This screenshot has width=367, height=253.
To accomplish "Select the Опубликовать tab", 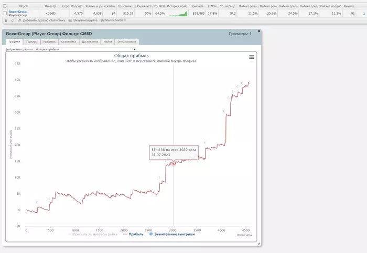I will (x=127, y=41).
